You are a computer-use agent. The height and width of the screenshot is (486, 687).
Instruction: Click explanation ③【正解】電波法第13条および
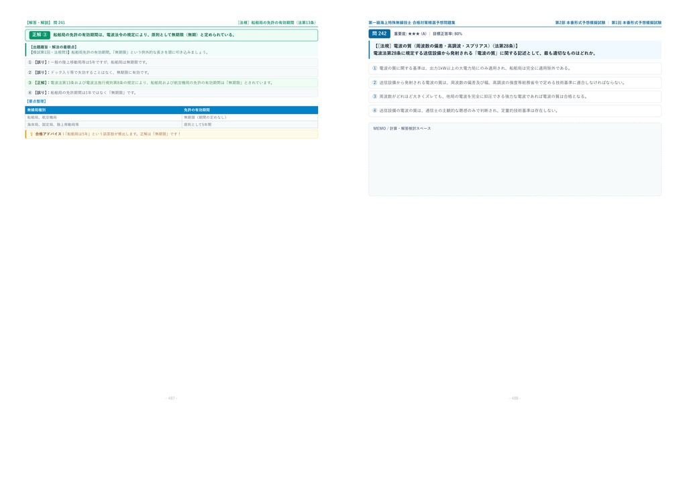click(171, 83)
